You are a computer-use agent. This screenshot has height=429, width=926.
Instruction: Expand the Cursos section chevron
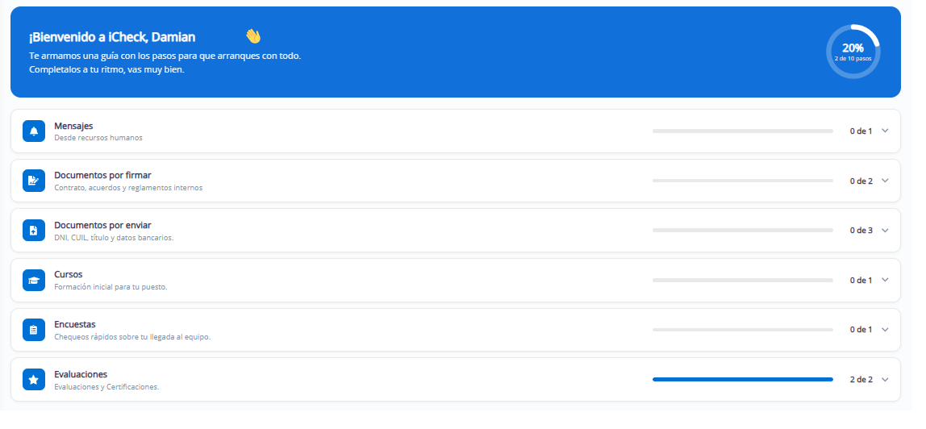[885, 281]
